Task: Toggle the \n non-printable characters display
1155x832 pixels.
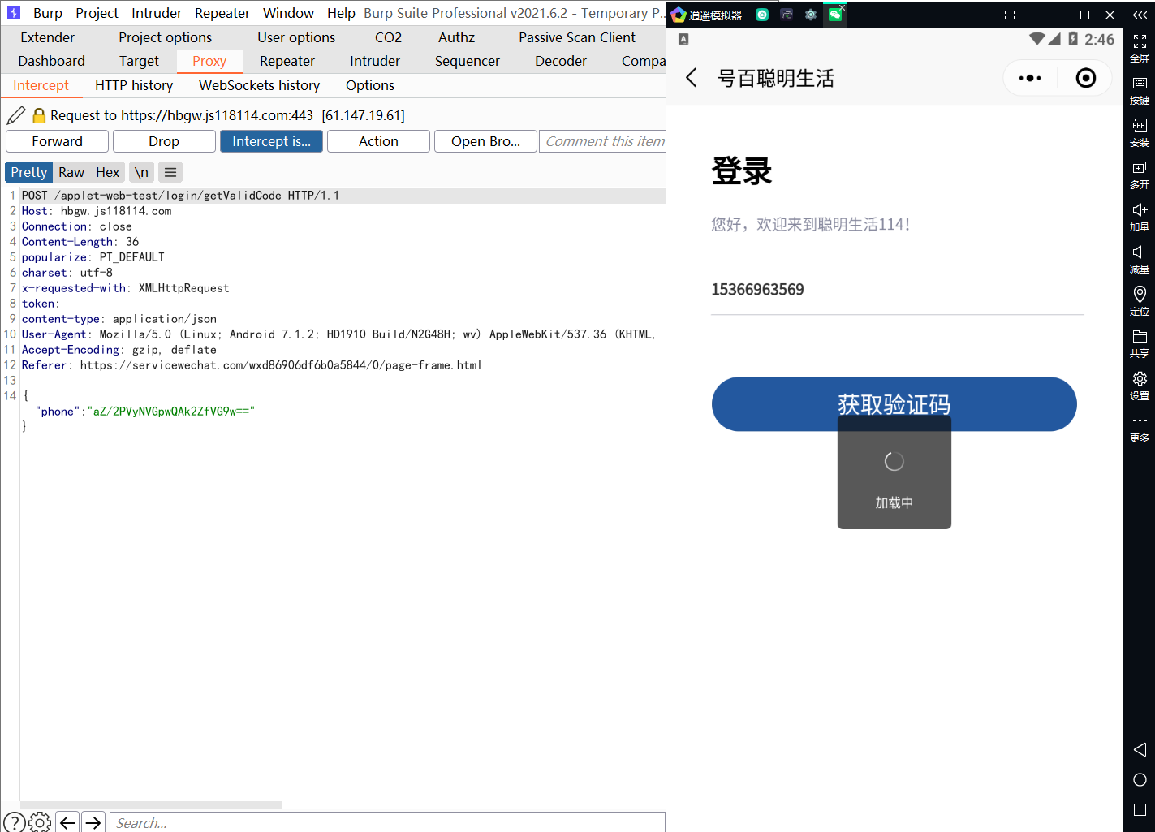Action: [141, 172]
